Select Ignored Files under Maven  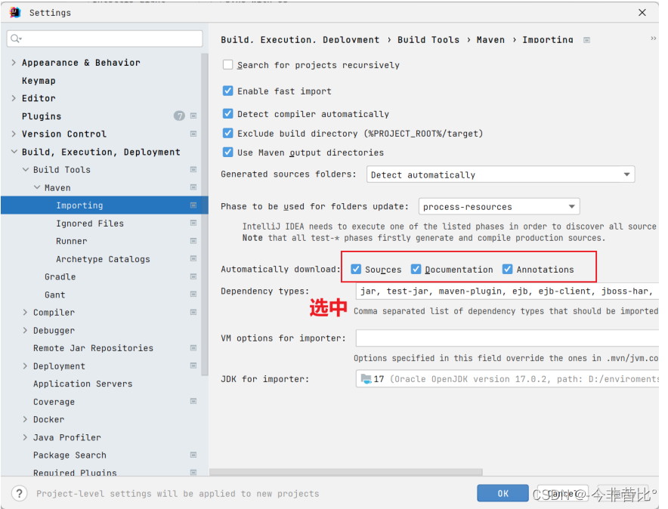90,224
